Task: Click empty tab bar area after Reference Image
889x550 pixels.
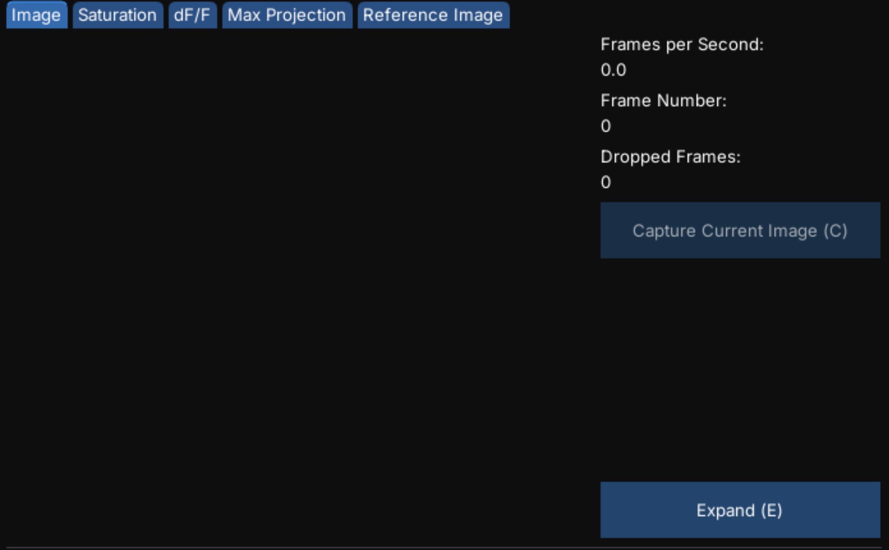Action: (695, 15)
